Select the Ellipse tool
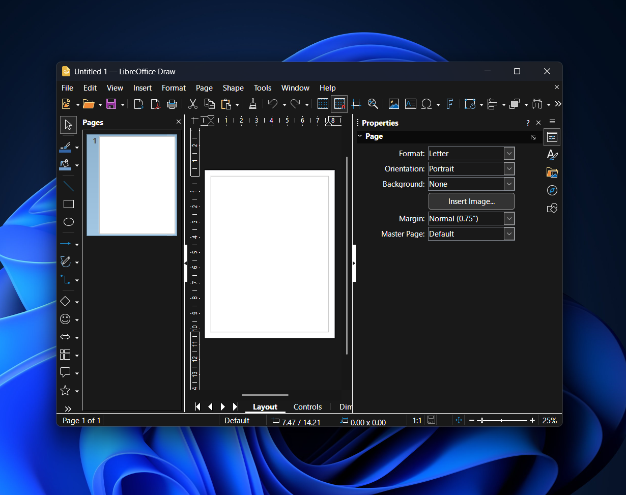Screen dimensions: 626x495 68,222
